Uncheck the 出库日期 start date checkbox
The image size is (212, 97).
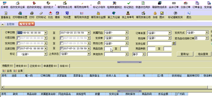(19, 48)
